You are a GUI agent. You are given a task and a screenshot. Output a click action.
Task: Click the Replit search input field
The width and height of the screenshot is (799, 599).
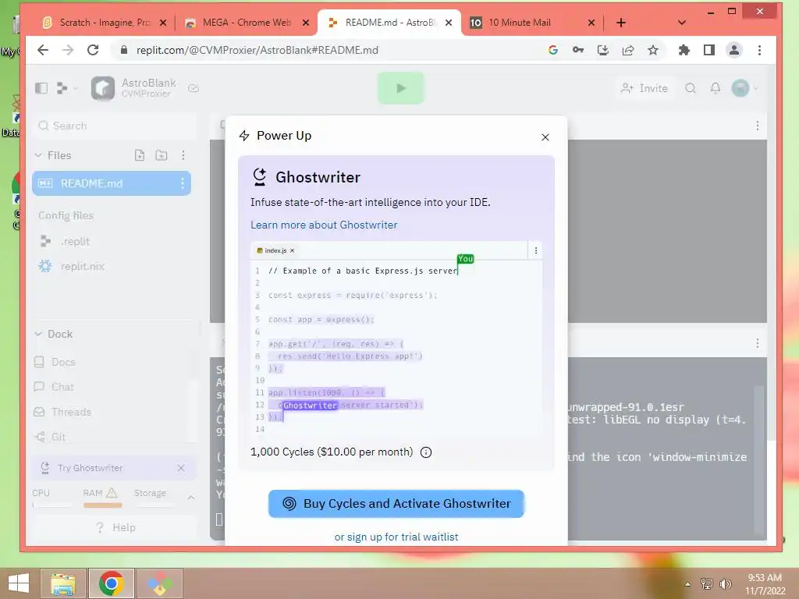pos(115,126)
